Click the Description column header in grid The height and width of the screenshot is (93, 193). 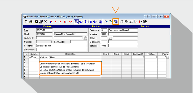pos(70,54)
